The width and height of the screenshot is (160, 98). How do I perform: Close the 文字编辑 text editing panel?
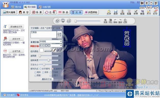click(x=61, y=28)
